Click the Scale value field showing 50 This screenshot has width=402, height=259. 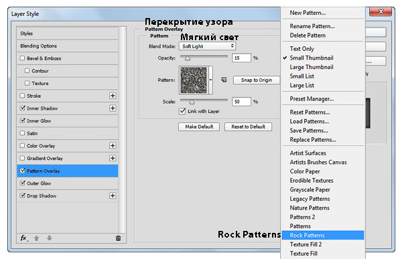click(x=241, y=102)
